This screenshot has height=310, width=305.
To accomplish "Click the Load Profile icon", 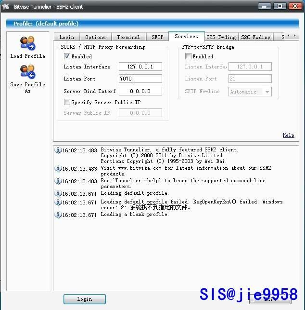I will (27, 43).
